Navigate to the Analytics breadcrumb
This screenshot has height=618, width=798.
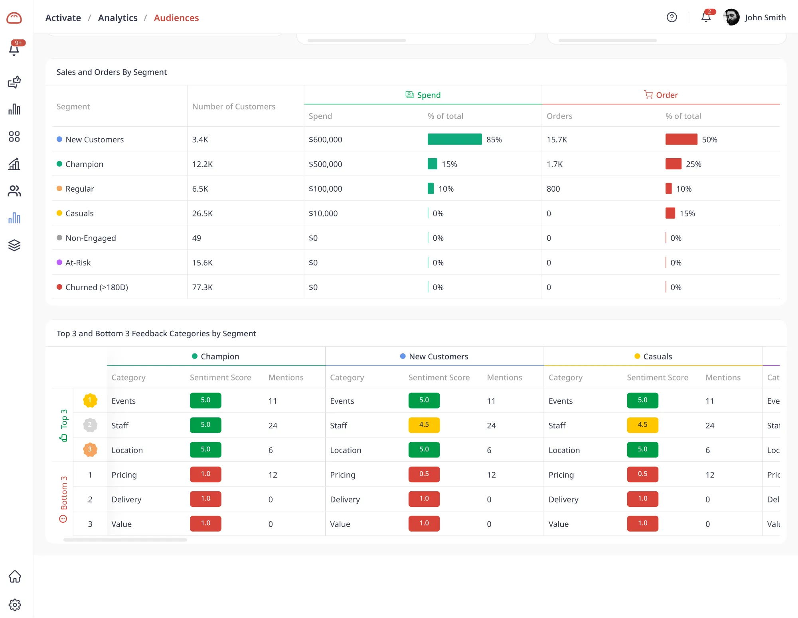118,18
